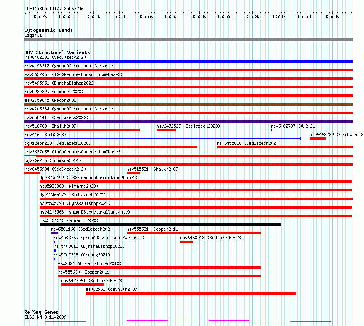
Task: Click the chr11:85551417..85563746 coordinates text
Action: [54, 9]
